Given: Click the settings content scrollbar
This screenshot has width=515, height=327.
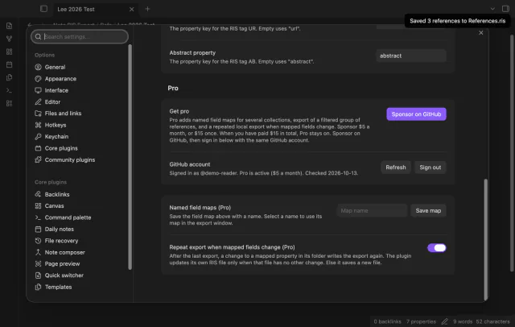Looking at the screenshot, I should pyautogui.click(x=485, y=239).
